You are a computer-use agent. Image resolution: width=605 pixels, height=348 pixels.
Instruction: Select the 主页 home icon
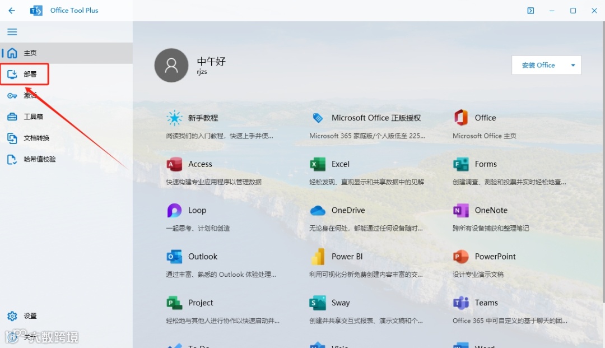pyautogui.click(x=12, y=53)
